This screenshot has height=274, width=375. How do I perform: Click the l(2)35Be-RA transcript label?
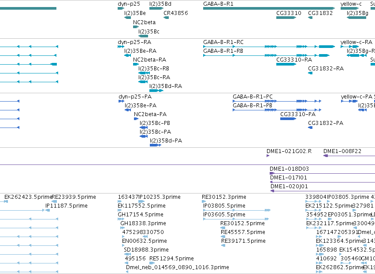[140, 51]
